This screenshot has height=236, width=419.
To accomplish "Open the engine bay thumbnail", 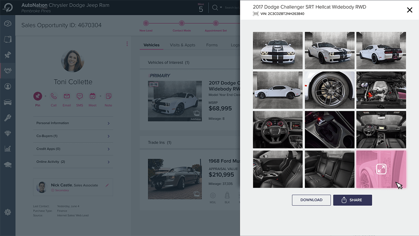I will (381, 90).
